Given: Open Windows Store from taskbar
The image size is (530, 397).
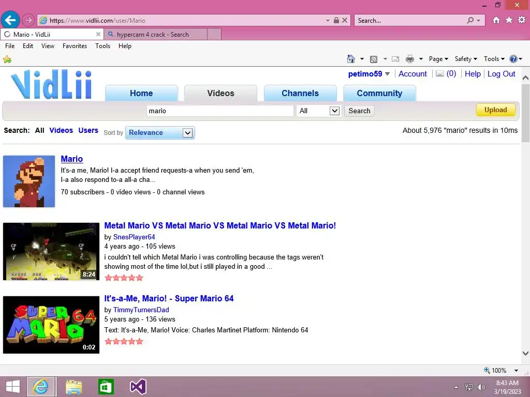Looking at the screenshot, I should pos(106,387).
